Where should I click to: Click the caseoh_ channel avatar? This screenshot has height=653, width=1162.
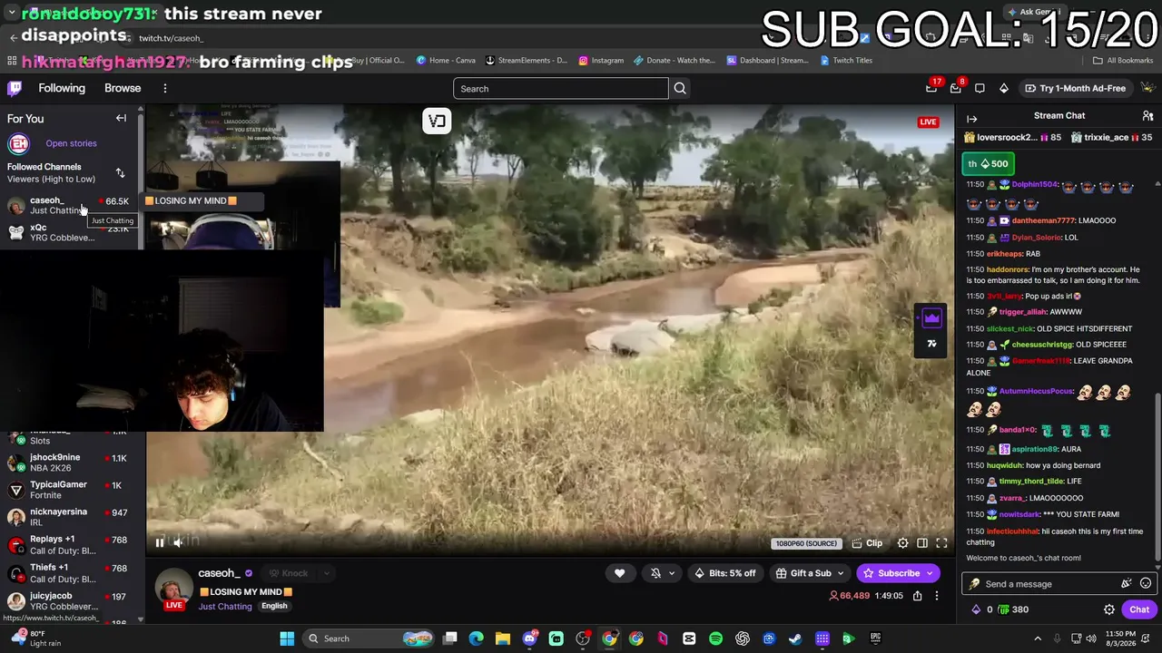[x=173, y=588]
